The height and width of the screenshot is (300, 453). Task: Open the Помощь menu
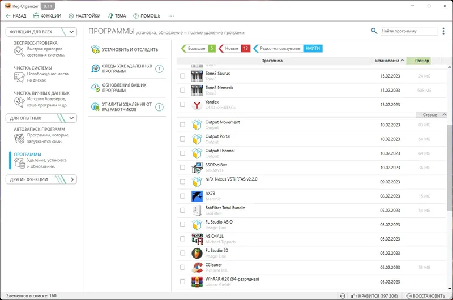pyautogui.click(x=147, y=16)
